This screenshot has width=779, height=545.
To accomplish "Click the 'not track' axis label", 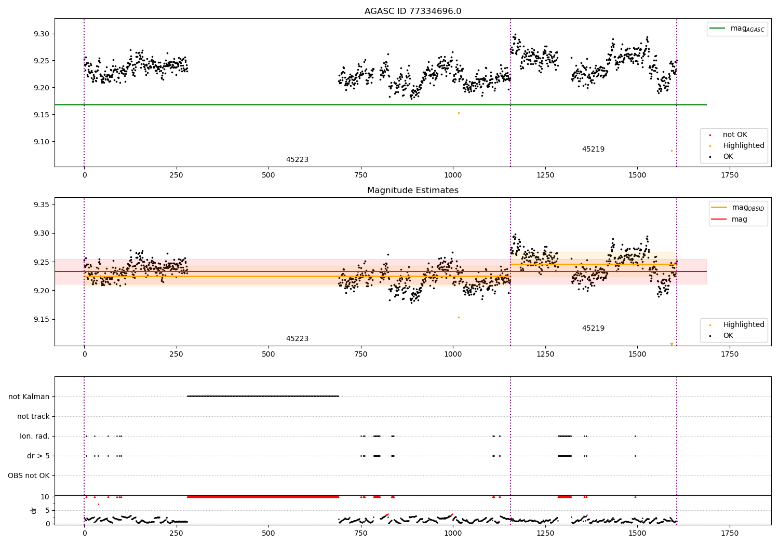I will click(33, 416).
